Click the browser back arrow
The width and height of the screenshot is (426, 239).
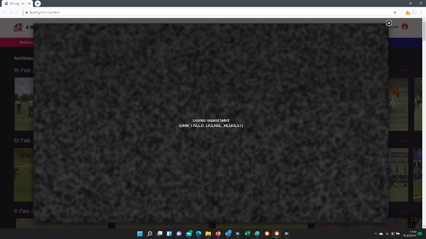tap(5, 12)
